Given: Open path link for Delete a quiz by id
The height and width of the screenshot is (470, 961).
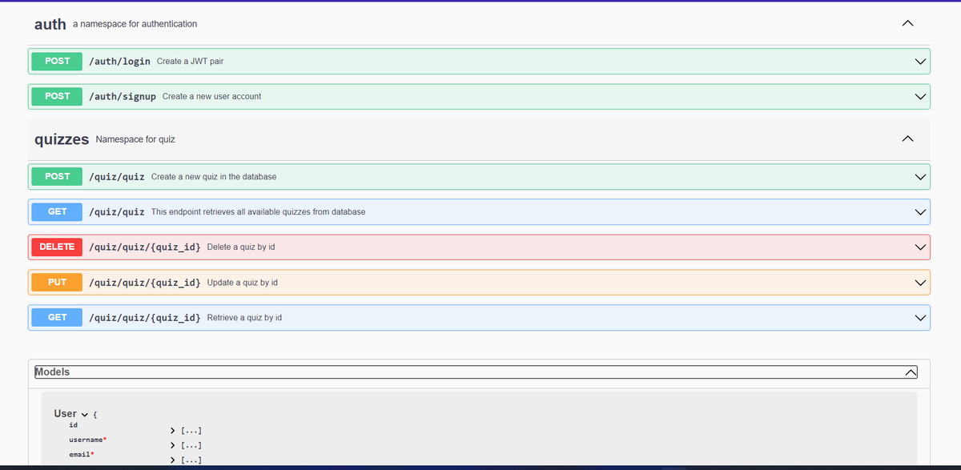Looking at the screenshot, I should pos(145,247).
